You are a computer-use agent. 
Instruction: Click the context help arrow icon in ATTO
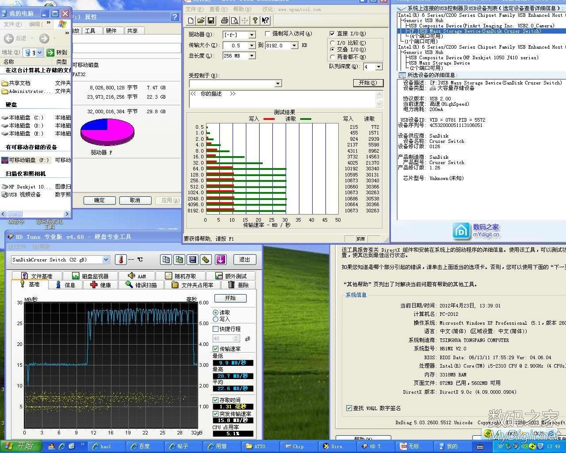[x=265, y=20]
